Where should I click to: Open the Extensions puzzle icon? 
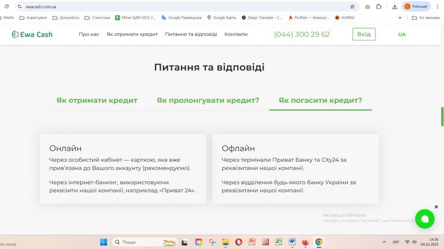[x=379, y=6]
